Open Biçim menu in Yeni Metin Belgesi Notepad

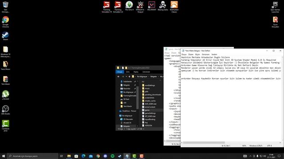coord(197,54)
